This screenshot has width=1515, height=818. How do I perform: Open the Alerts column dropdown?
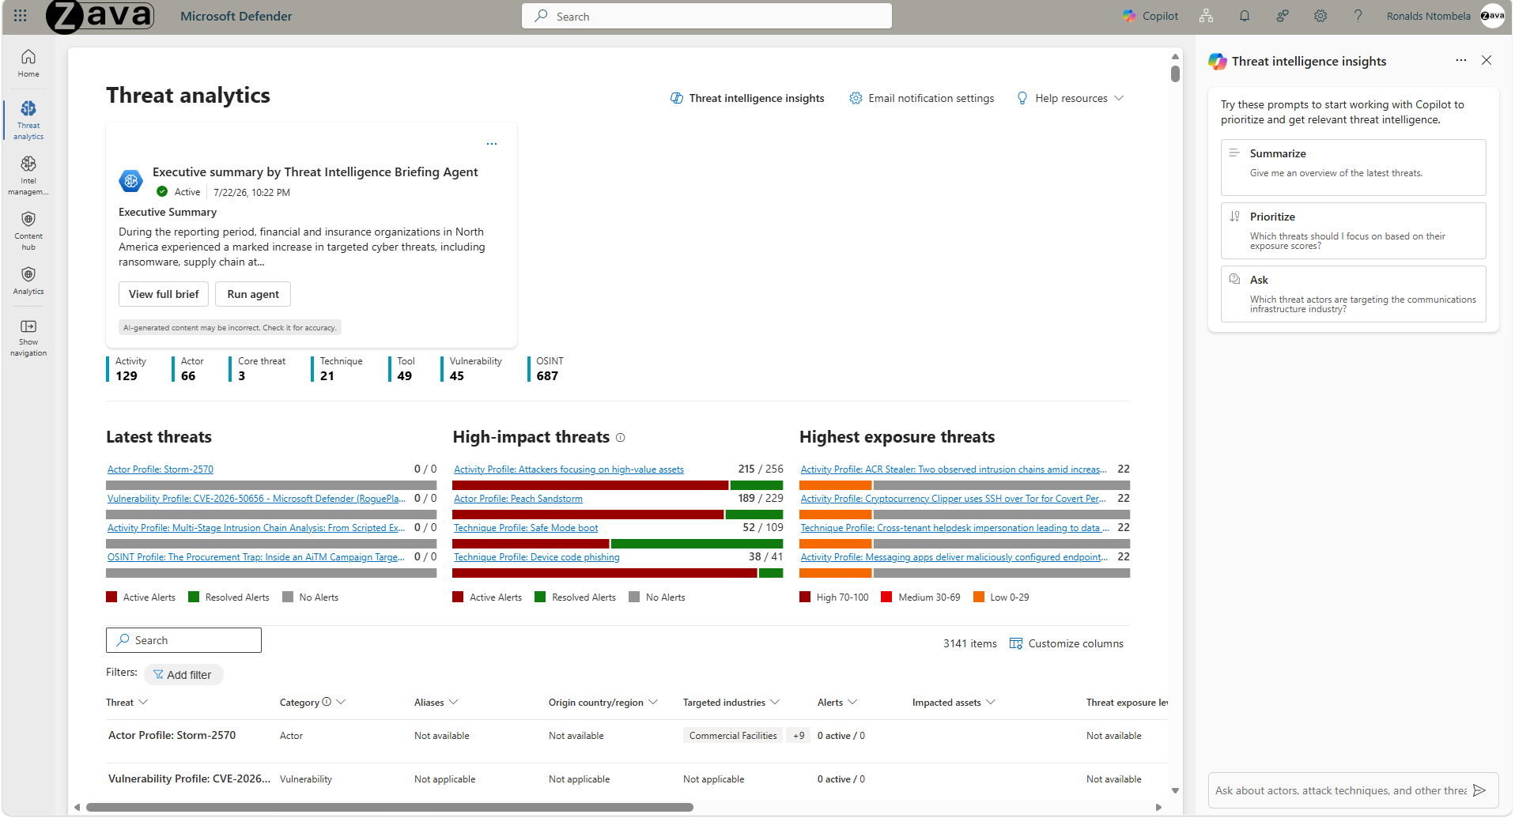(x=852, y=702)
